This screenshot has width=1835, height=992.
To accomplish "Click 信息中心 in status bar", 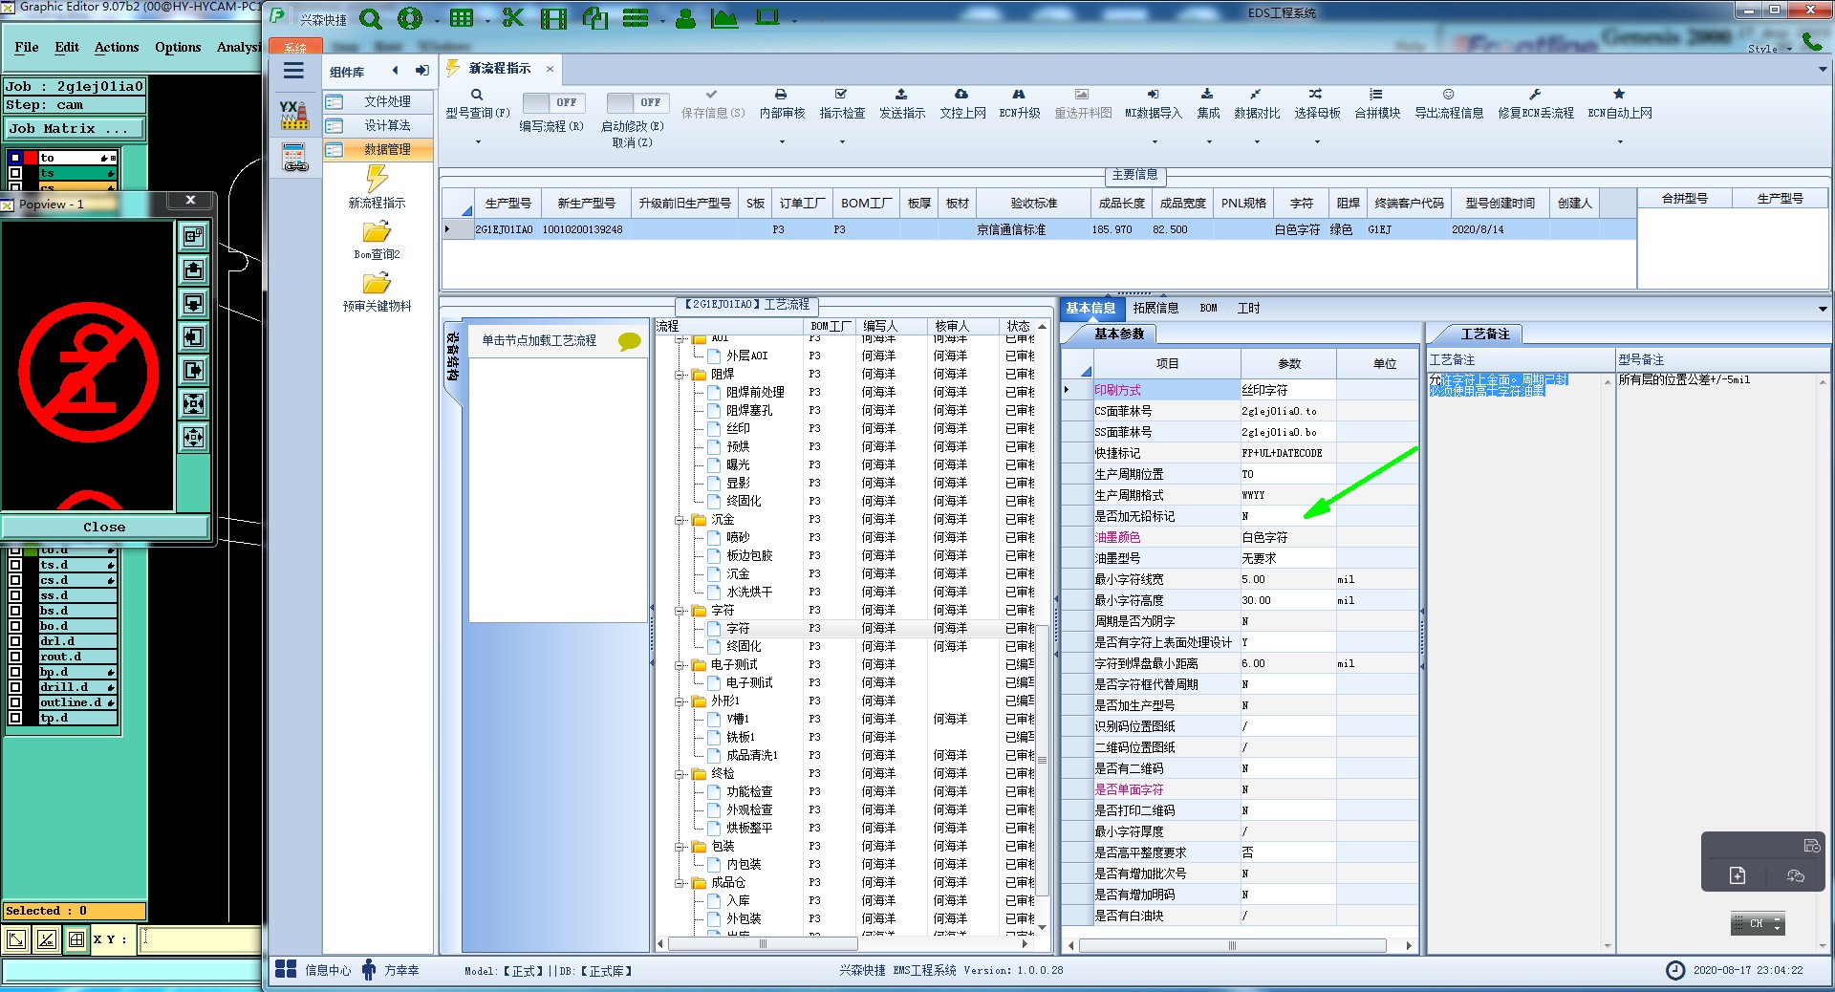I will coord(313,970).
